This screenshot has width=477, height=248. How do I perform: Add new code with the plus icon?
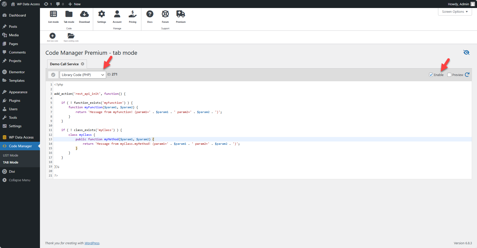coord(52,36)
